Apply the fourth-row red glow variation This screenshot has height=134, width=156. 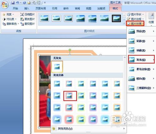(x=69, y=119)
